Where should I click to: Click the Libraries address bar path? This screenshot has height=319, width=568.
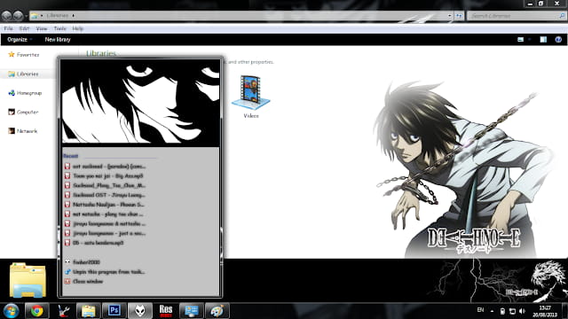pos(58,16)
